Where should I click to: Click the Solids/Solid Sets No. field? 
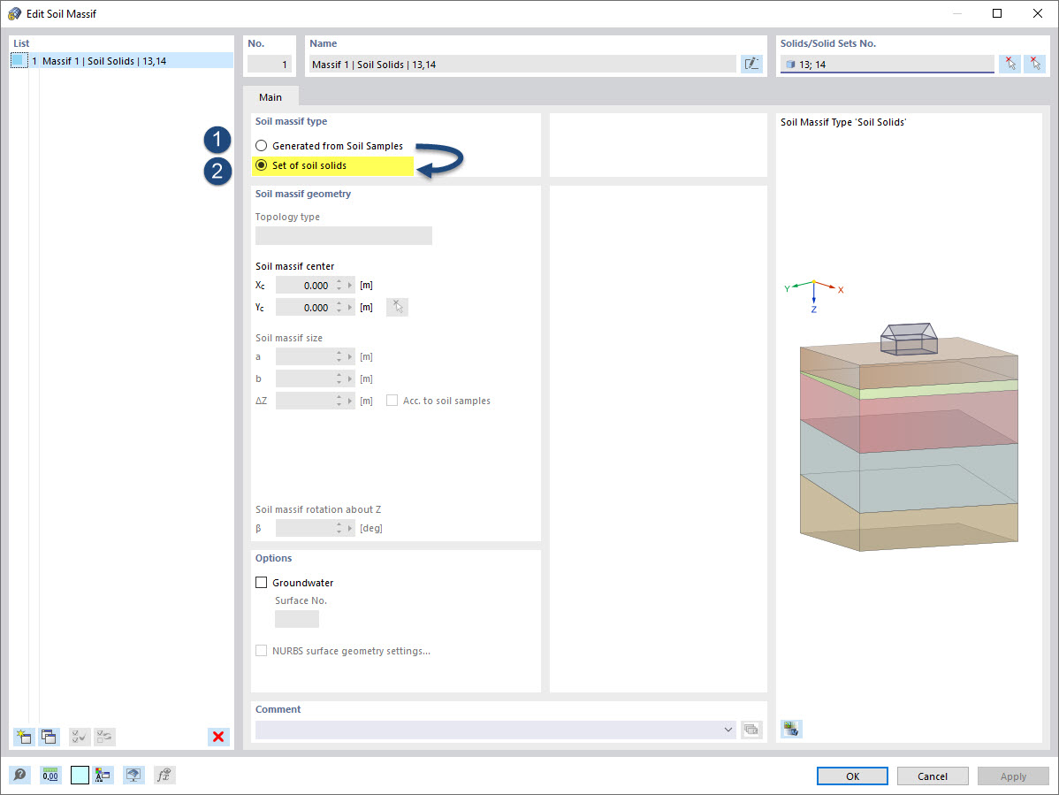887,65
